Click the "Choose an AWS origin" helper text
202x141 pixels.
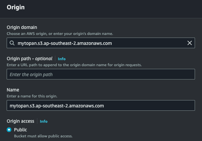tap(60, 34)
